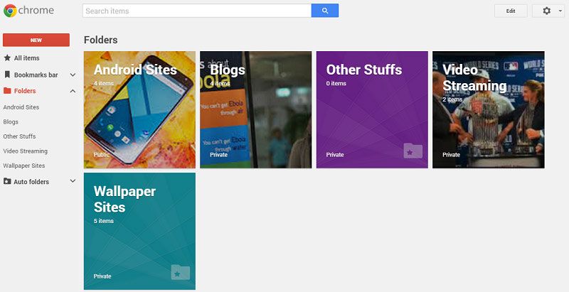Open the dropdown arrow beside gear
The width and height of the screenshot is (569, 292).
[560, 11]
